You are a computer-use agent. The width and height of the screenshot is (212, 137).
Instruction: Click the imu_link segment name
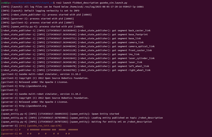point(134,54)
